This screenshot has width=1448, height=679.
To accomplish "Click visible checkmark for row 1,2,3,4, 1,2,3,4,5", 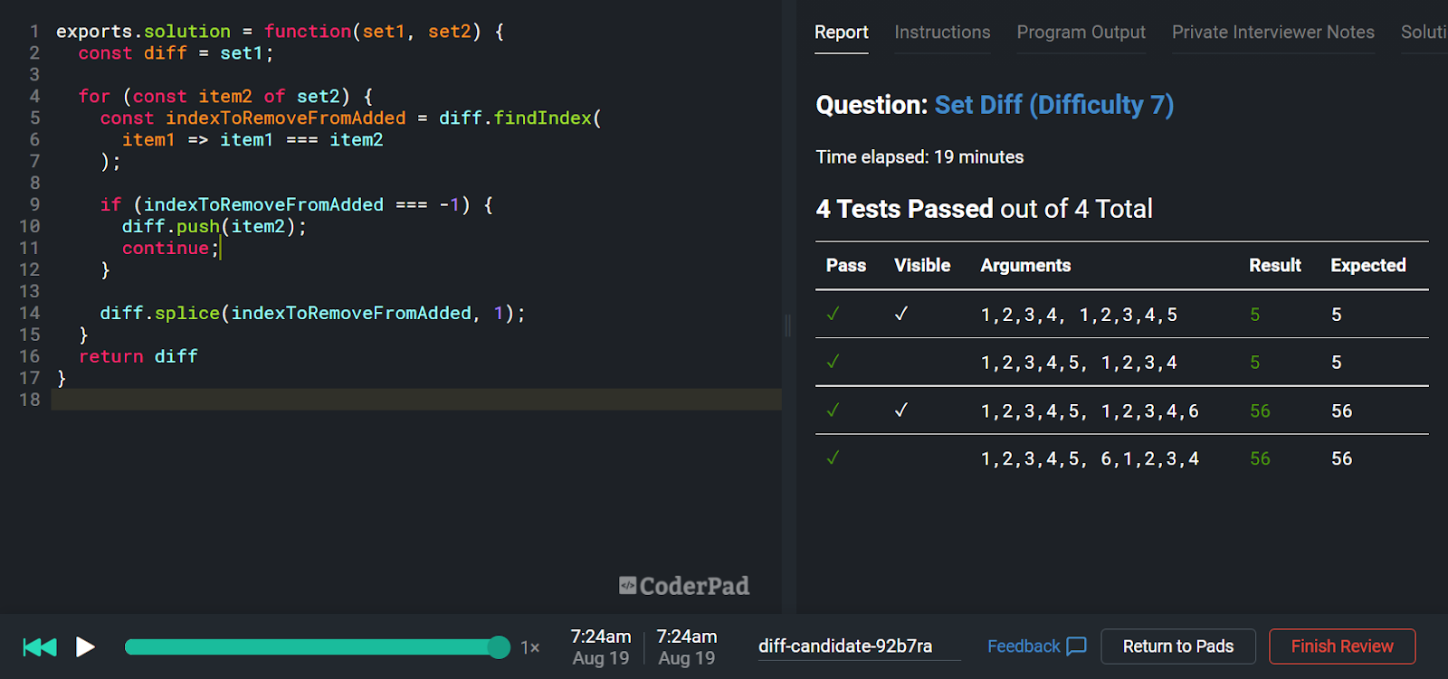I will (901, 314).
